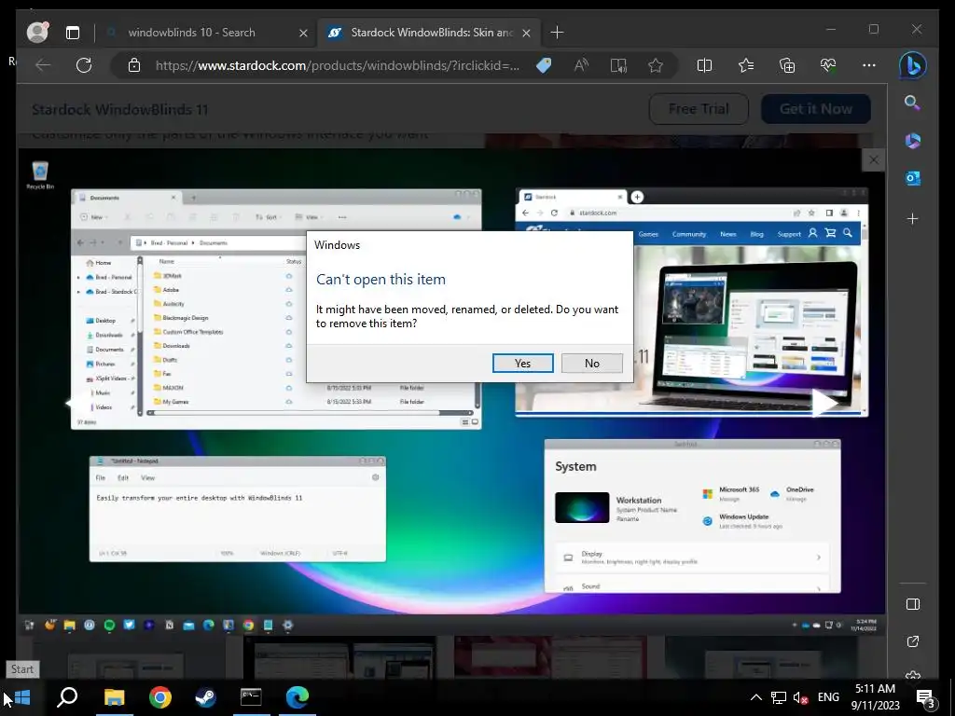Viewport: 955px width, 716px height.
Task: Open the Collections panel
Action: point(787,65)
